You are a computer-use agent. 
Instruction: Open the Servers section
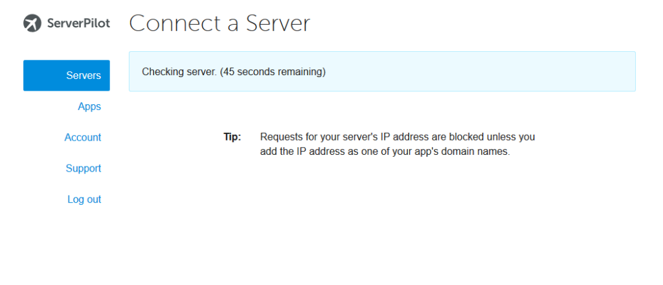tap(67, 75)
